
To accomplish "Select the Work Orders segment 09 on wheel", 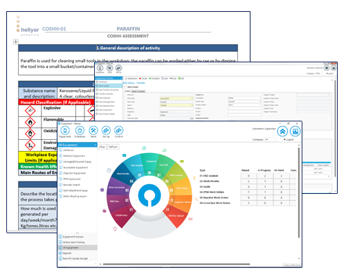I will click(x=181, y=189).
